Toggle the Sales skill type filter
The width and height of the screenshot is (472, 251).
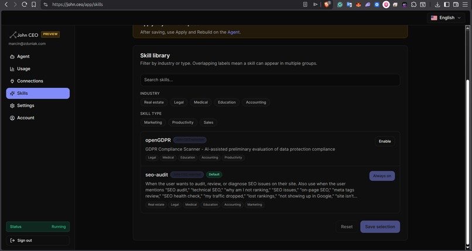[x=208, y=122]
